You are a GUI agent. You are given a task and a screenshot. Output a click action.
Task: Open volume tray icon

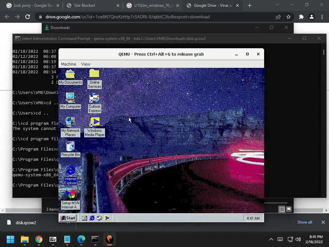[298, 239]
